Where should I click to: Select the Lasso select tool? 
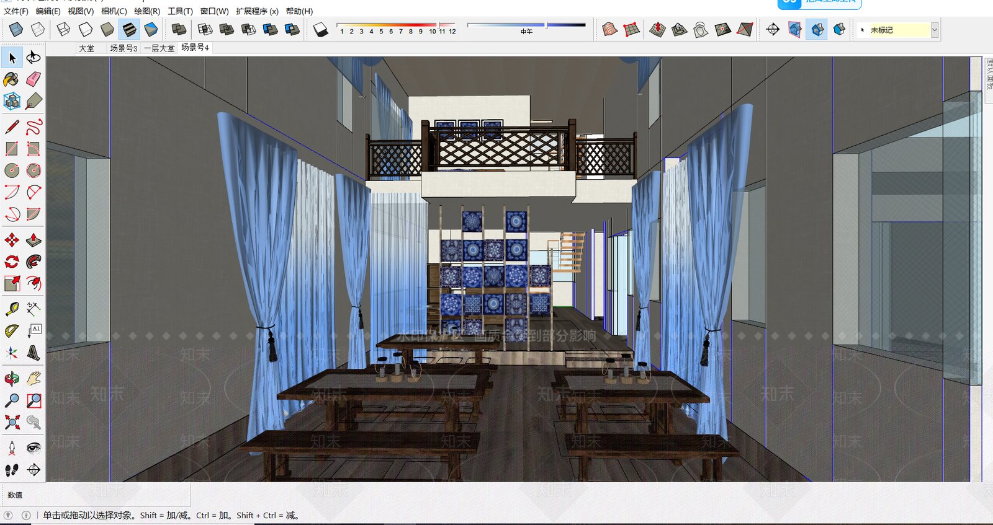(34, 58)
